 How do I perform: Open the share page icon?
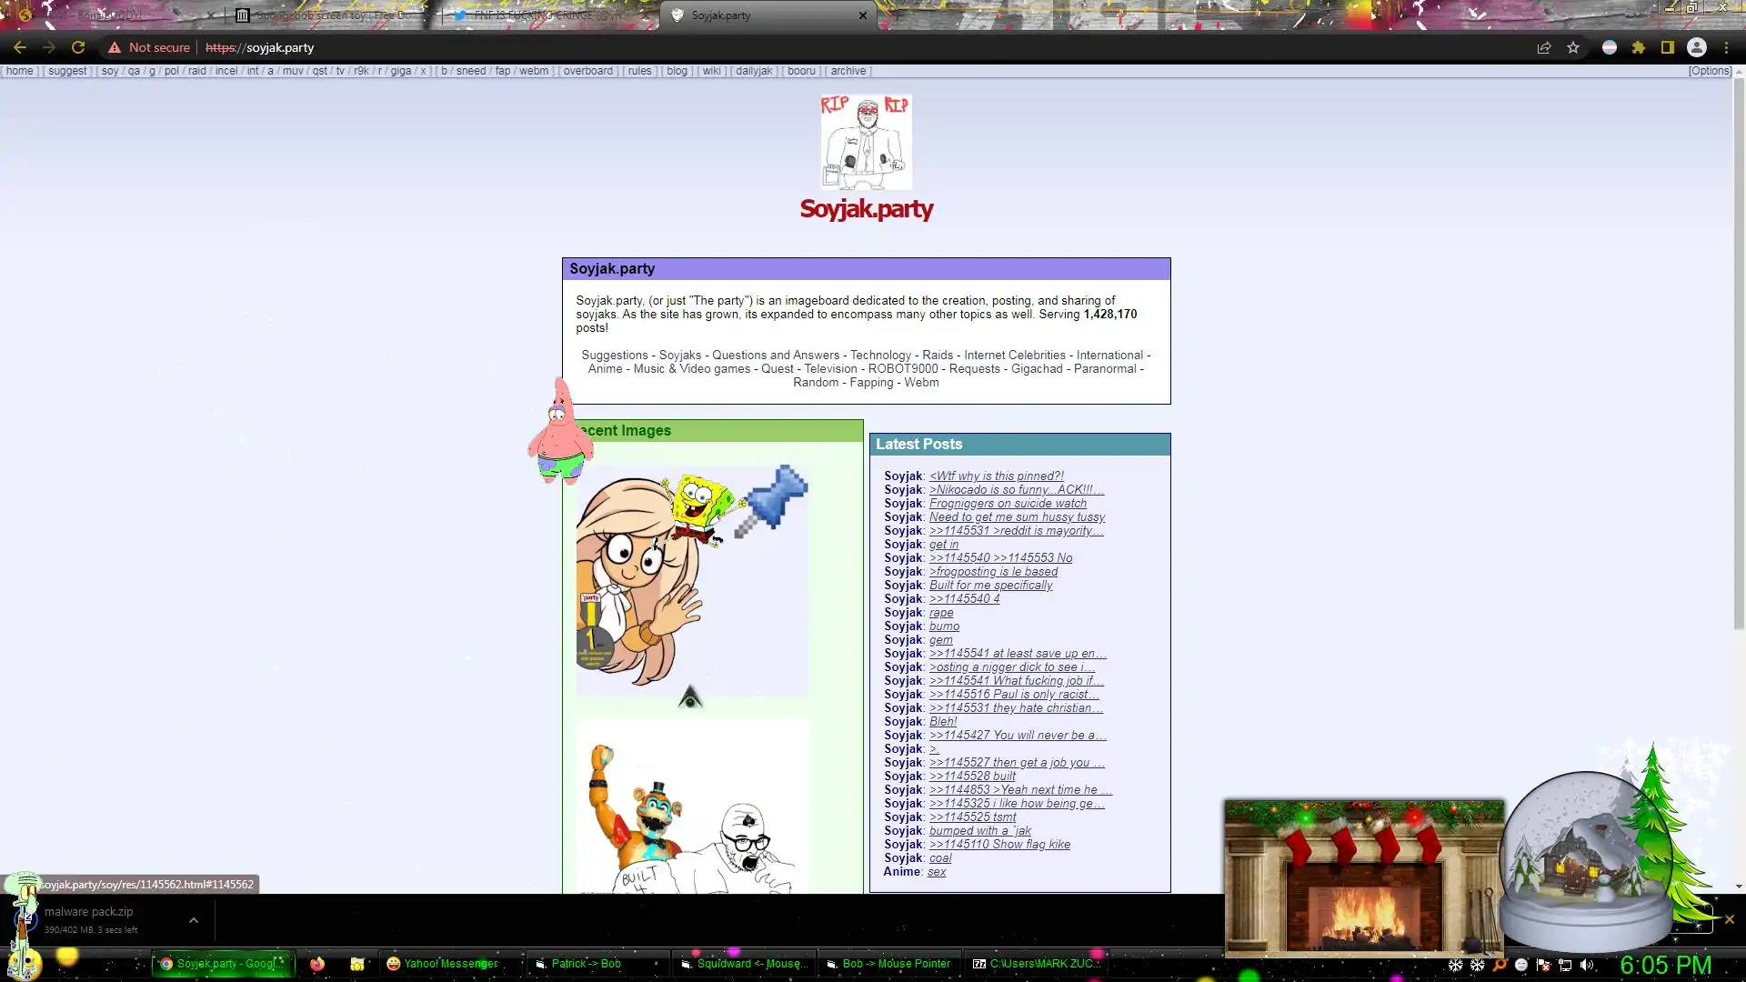pos(1543,47)
